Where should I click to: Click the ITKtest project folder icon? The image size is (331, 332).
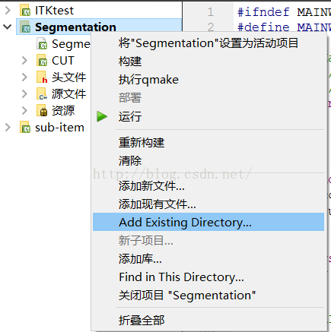point(25,11)
